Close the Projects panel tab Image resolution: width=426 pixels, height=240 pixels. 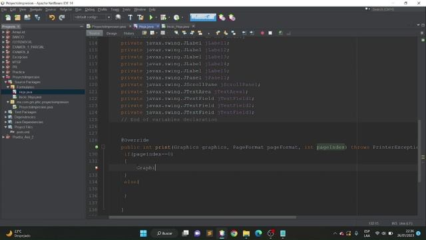pyautogui.click(x=19, y=27)
